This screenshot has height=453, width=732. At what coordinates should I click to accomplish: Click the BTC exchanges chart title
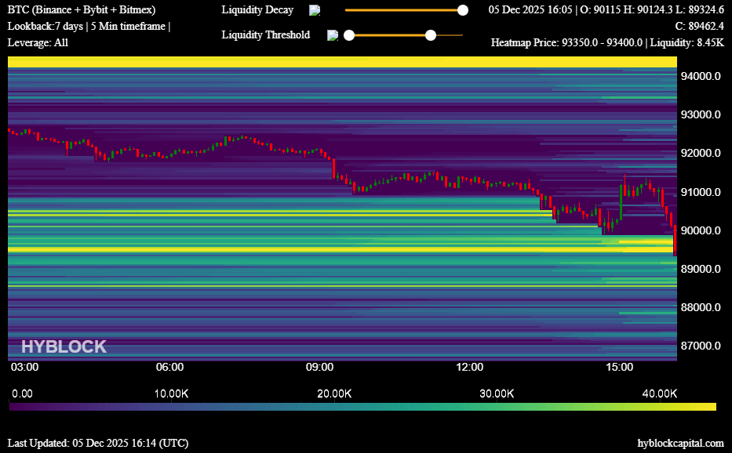click(x=82, y=10)
